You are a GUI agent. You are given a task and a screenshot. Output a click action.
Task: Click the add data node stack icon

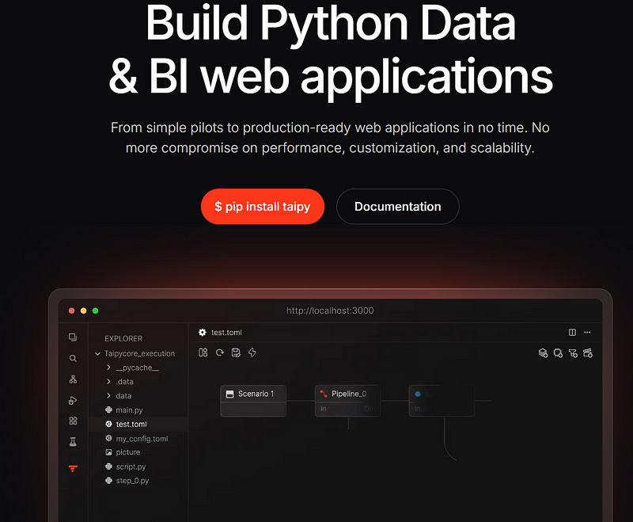click(x=544, y=353)
